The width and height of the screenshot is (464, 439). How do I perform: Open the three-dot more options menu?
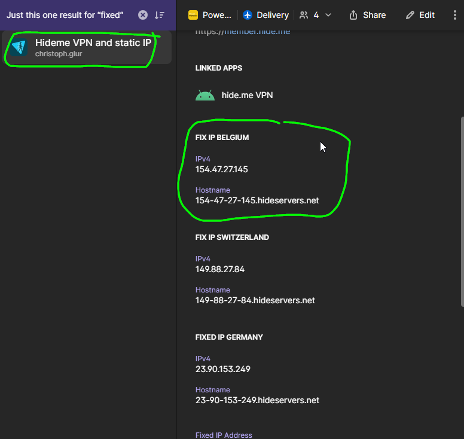pyautogui.click(x=455, y=15)
